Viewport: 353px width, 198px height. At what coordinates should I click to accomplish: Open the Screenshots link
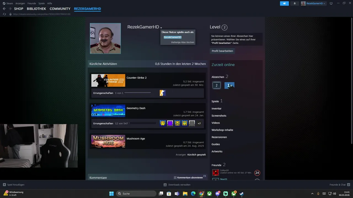point(219,116)
